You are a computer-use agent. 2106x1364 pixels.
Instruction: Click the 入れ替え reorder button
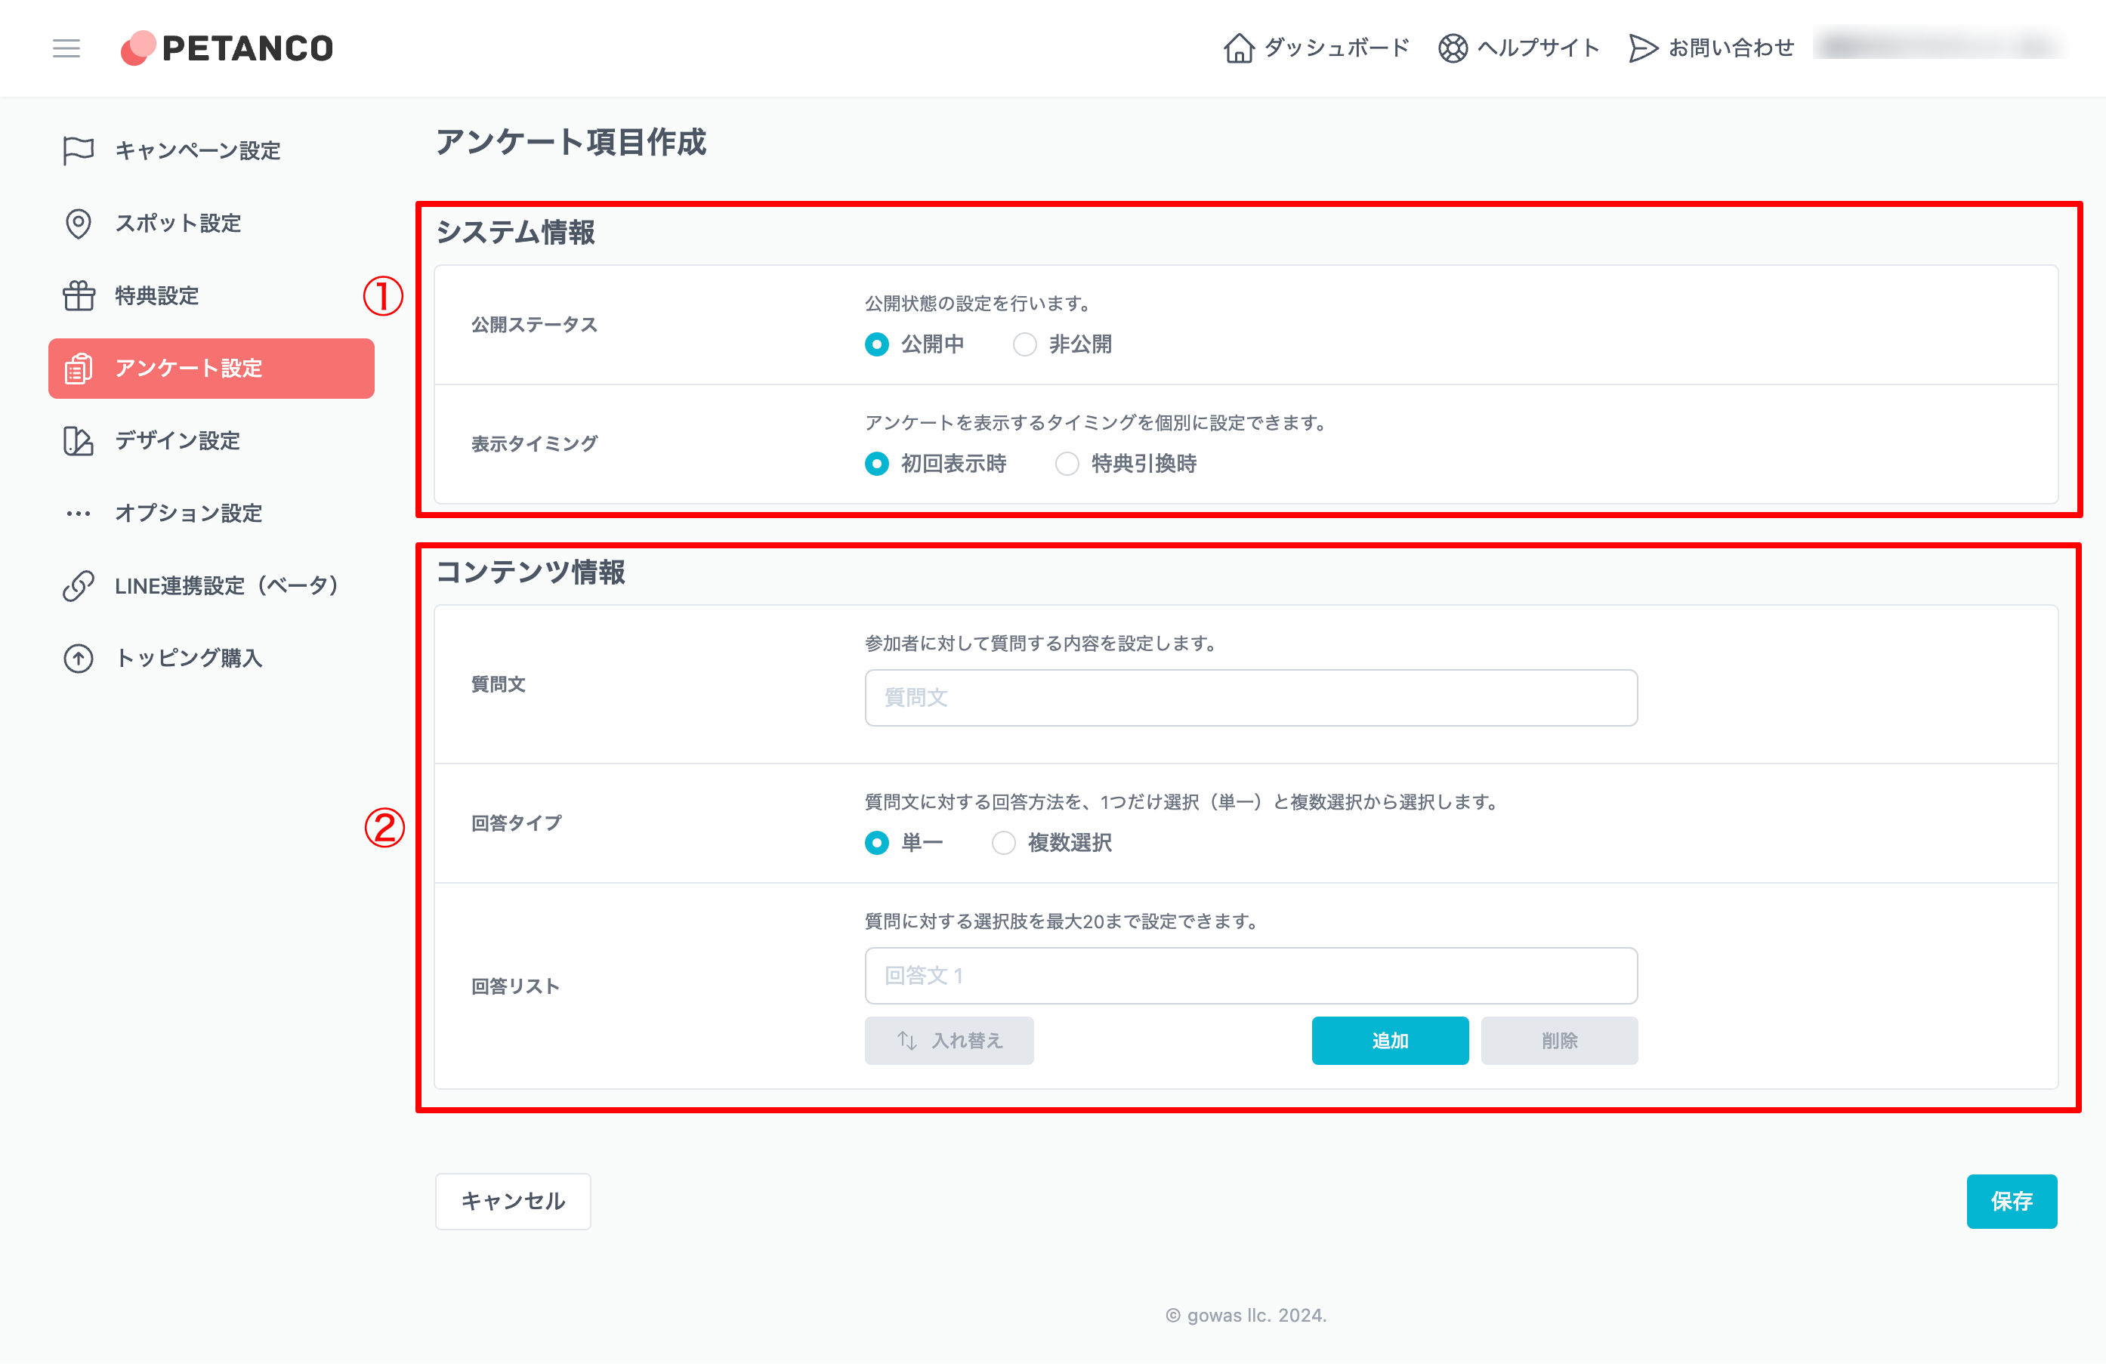[949, 1042]
